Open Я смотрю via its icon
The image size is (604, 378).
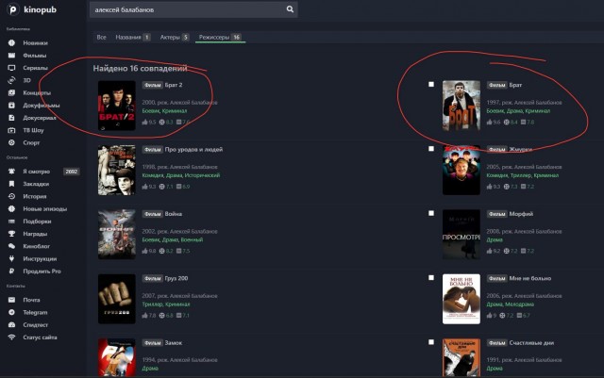click(11, 172)
